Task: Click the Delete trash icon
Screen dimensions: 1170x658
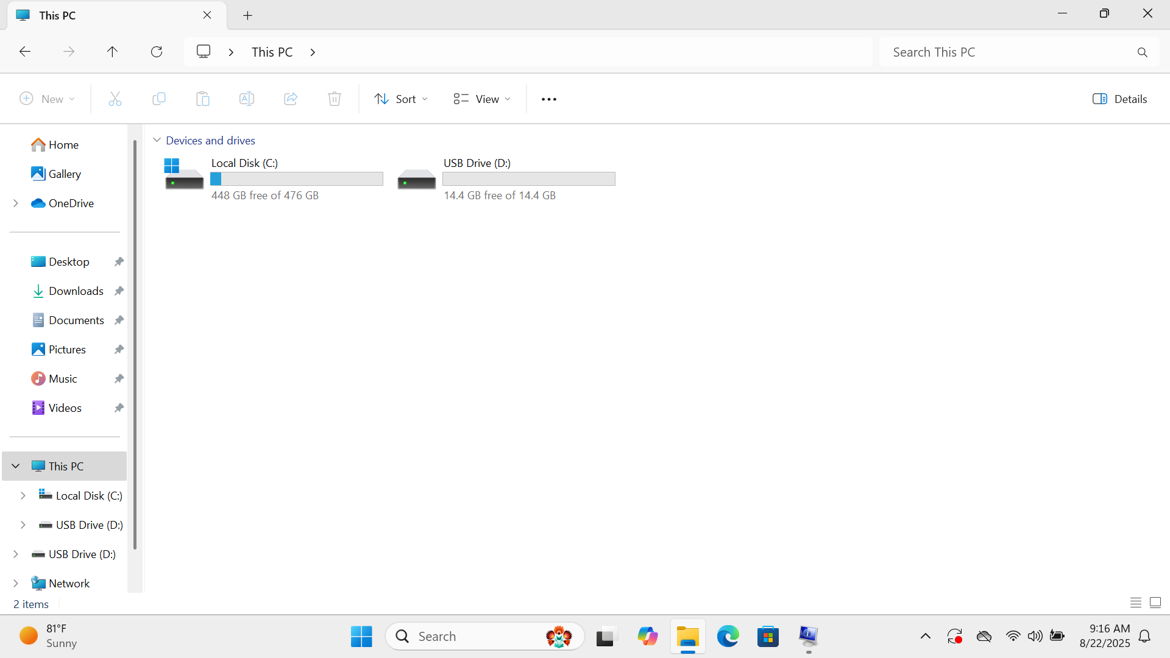Action: 335,99
